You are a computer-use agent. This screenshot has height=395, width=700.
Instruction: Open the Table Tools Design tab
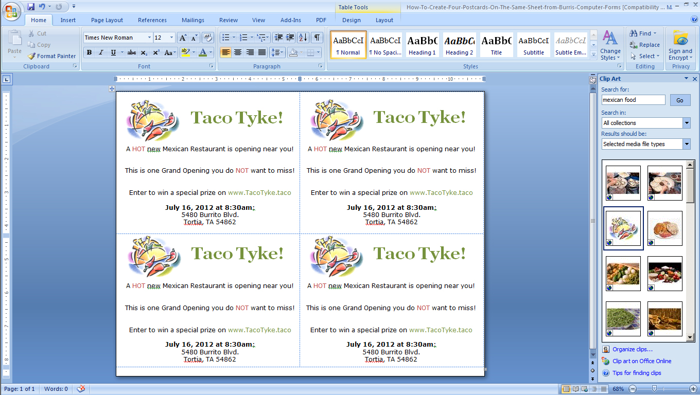352,20
